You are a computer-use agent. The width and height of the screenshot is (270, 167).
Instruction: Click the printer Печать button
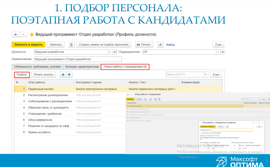coord(144,45)
